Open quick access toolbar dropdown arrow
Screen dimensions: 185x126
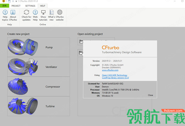[x=16, y=1]
